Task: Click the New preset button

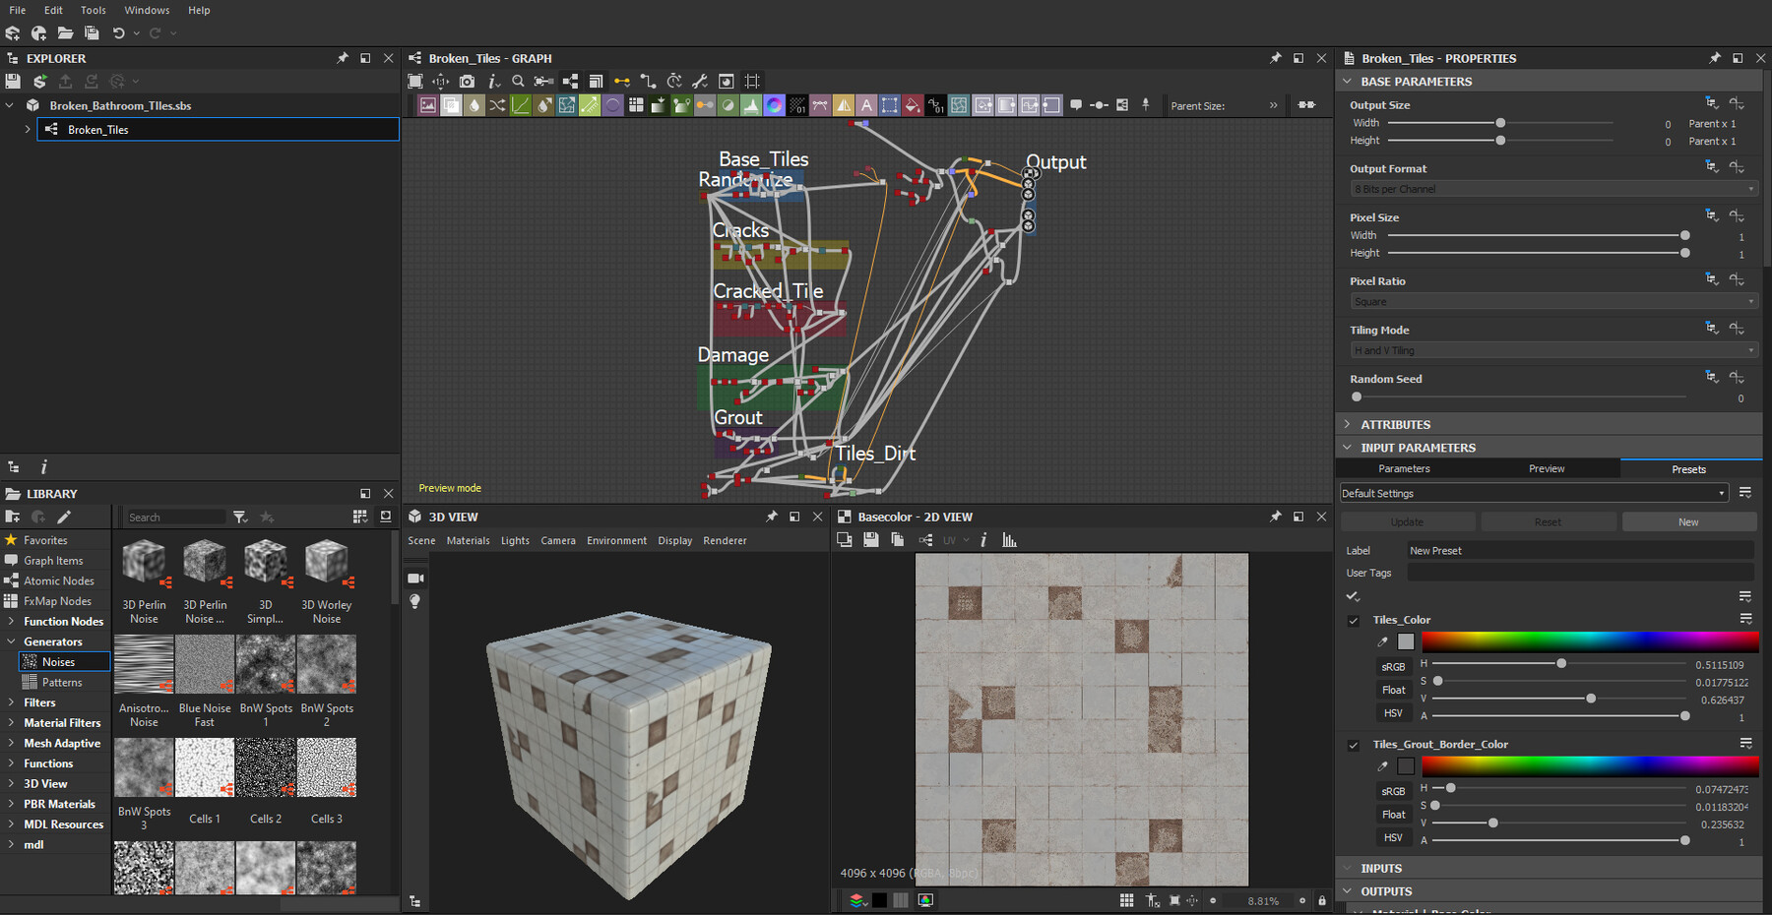Action: click(x=1688, y=521)
